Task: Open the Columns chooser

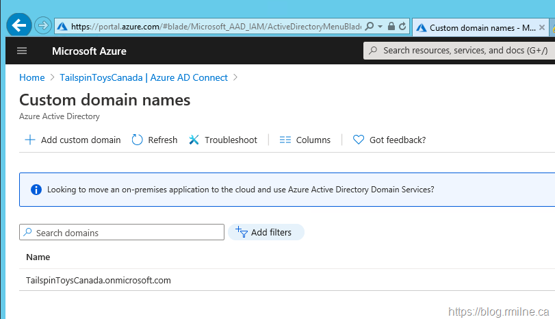Action: tap(305, 140)
